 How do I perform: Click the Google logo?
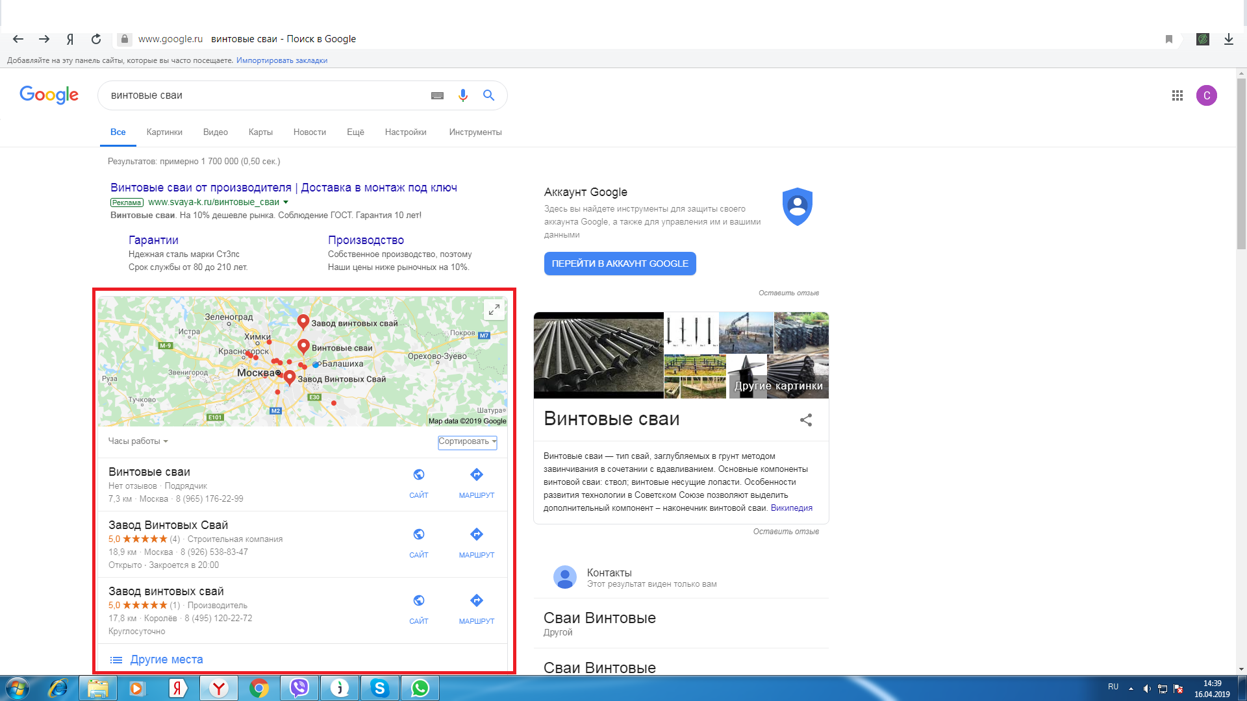click(x=49, y=95)
